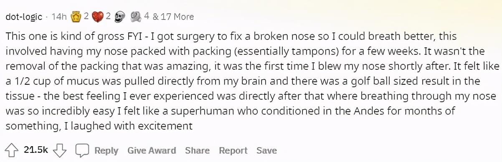Share this comment
The height and width of the screenshot is (162, 502).
pyautogui.click(x=197, y=150)
